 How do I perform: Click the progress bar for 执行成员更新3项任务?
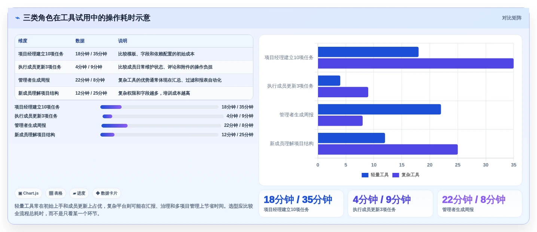point(163,116)
